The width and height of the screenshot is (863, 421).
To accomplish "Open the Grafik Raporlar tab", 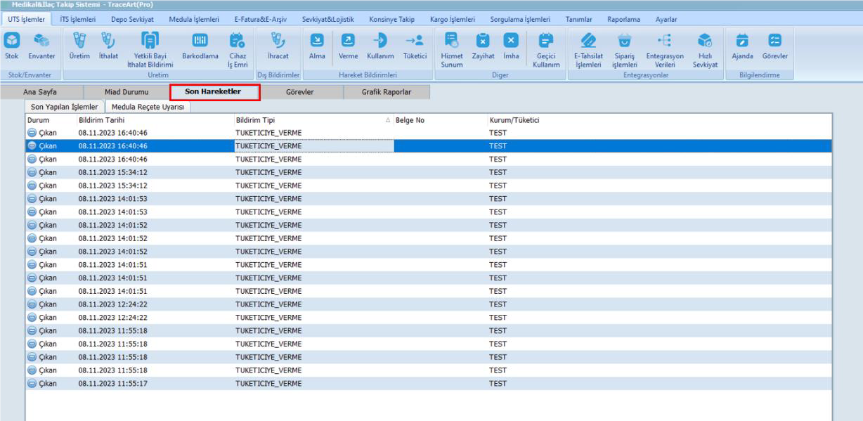I will point(386,92).
